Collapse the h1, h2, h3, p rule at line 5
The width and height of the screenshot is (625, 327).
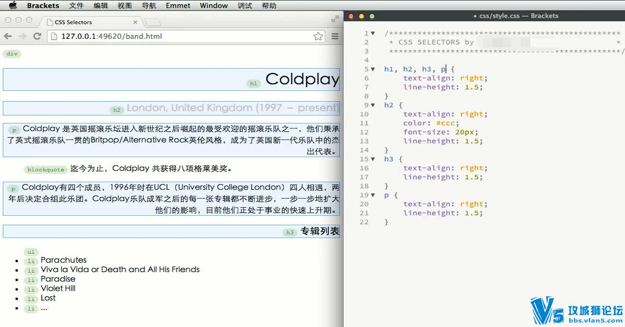pos(373,69)
